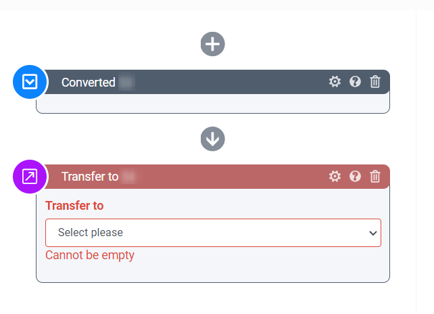Click the blurred text after Transfer to title
Viewport: 434px width, 314px height.
(129, 177)
